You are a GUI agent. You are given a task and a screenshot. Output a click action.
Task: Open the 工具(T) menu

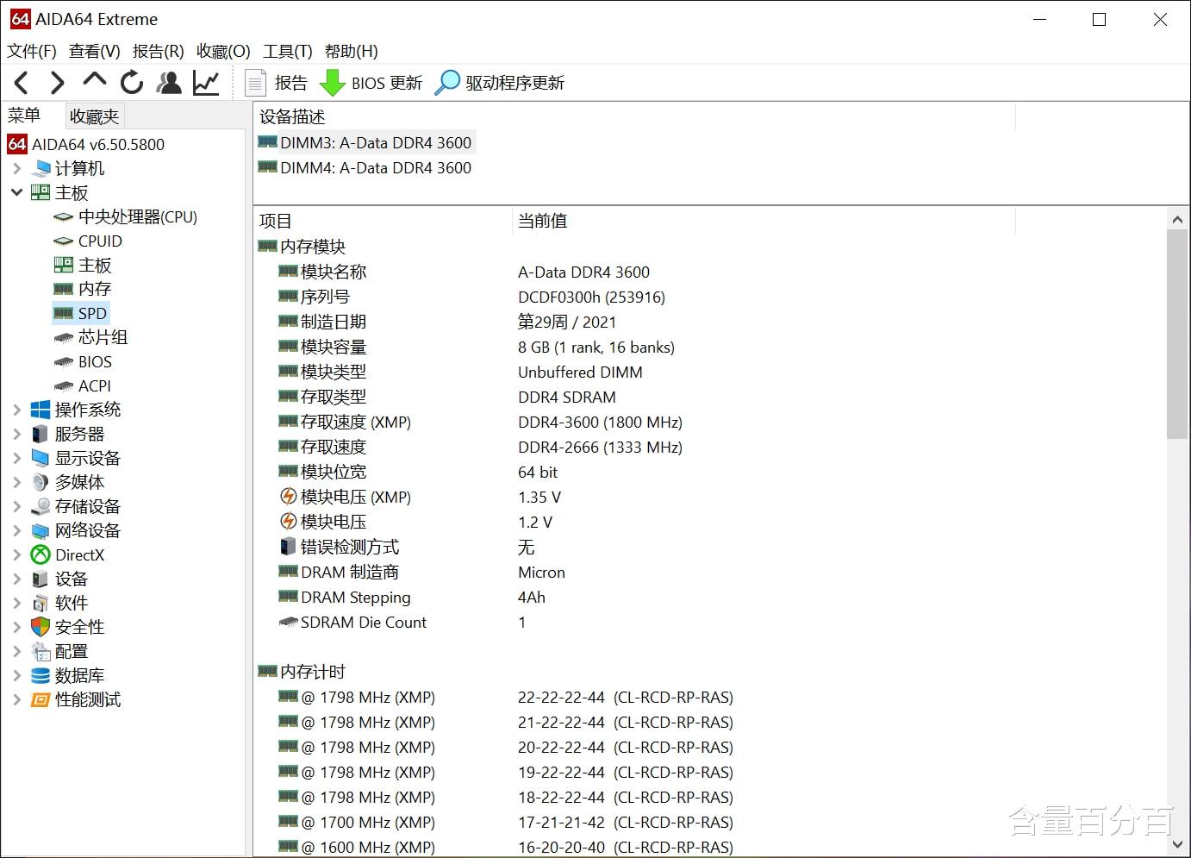pos(288,51)
